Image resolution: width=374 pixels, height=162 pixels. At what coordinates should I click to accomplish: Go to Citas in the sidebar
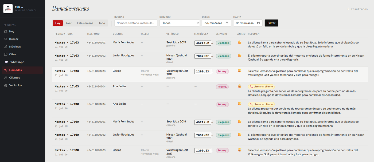[x=23, y=54]
